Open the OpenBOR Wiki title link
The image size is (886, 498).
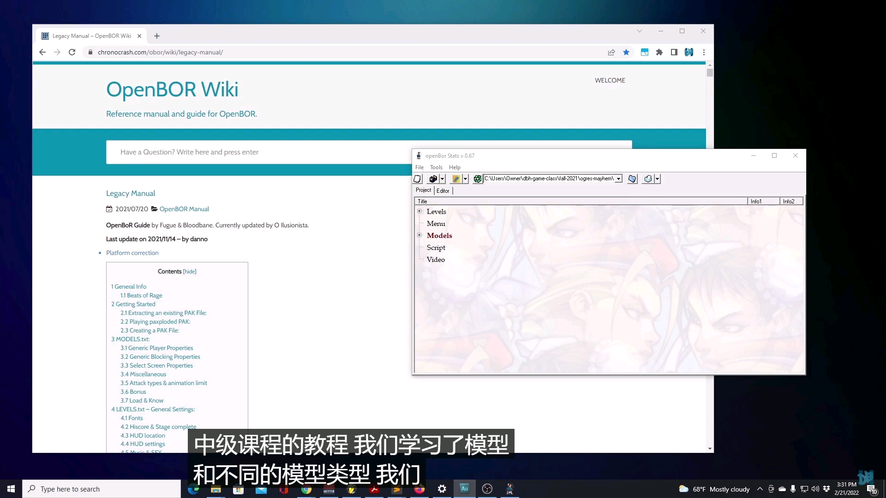(x=172, y=89)
